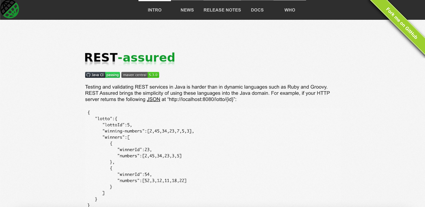Screen dimensions: 425x207
Task: Click the GitHub octocat icon in Java CI badge
Action: (x=88, y=75)
